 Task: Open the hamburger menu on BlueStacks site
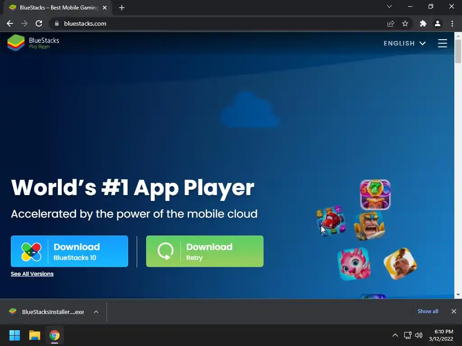442,43
